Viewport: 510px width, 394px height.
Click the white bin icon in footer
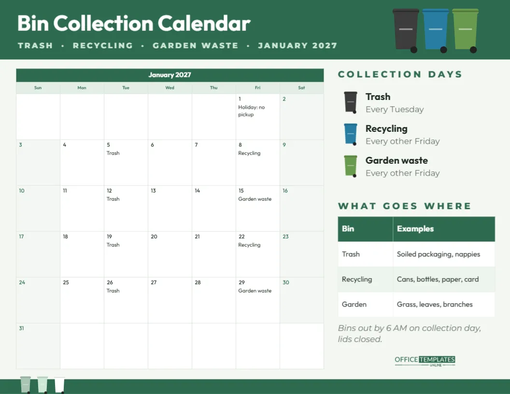pos(59,385)
